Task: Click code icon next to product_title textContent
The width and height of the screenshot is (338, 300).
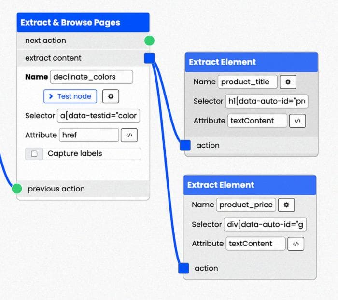Action: [x=297, y=121]
